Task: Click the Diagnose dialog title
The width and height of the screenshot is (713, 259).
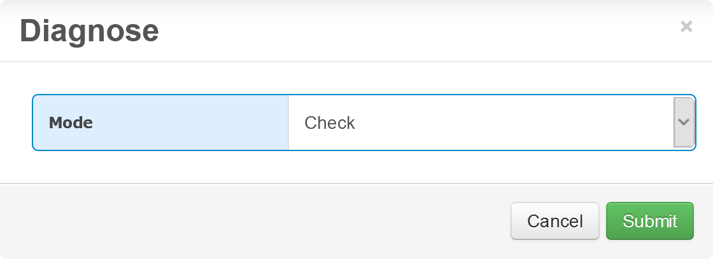Action: (x=89, y=30)
